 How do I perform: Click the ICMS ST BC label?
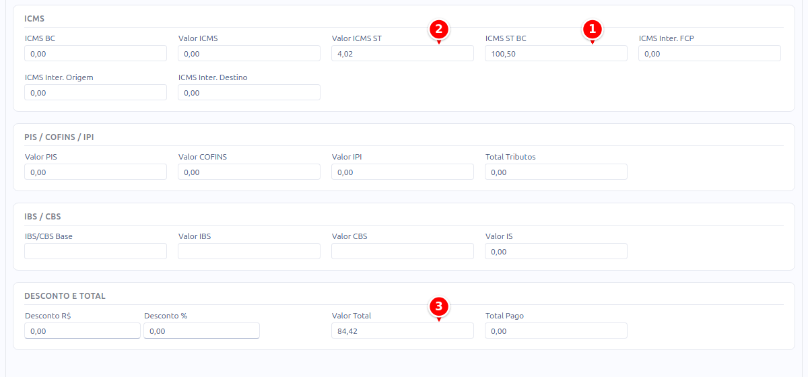click(x=506, y=38)
